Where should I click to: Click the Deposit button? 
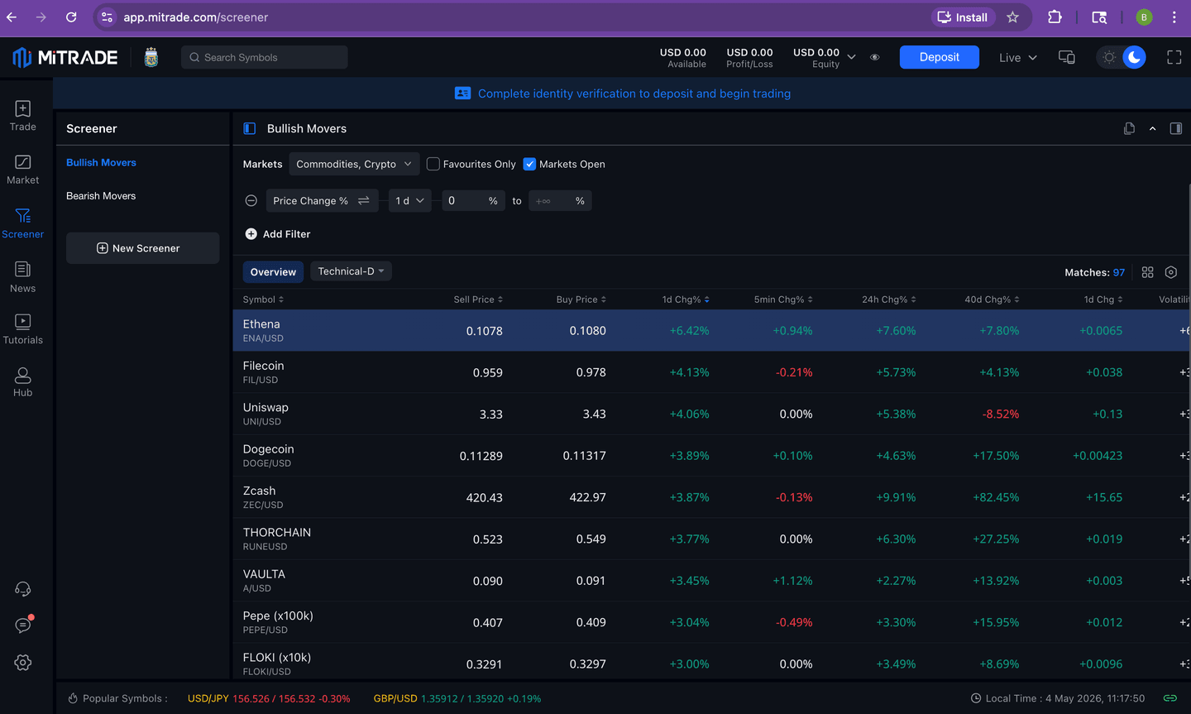tap(940, 57)
